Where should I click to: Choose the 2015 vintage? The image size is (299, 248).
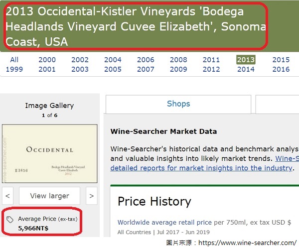281,60
